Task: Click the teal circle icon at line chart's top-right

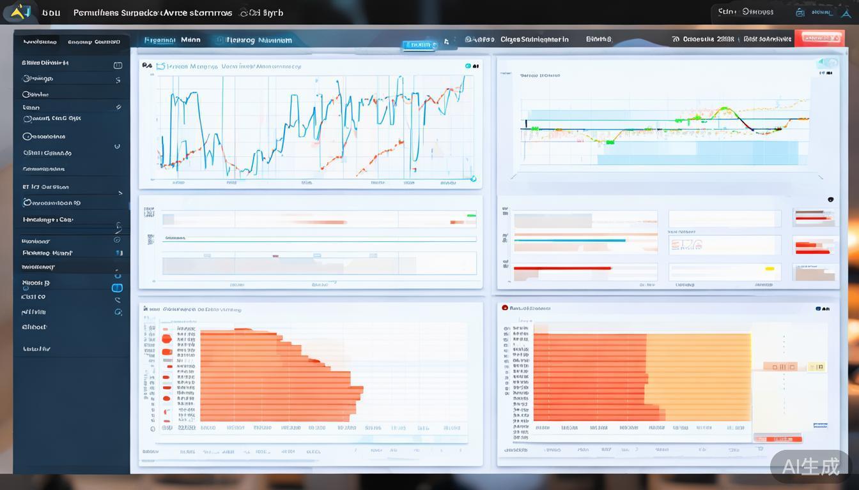Action: pyautogui.click(x=468, y=66)
